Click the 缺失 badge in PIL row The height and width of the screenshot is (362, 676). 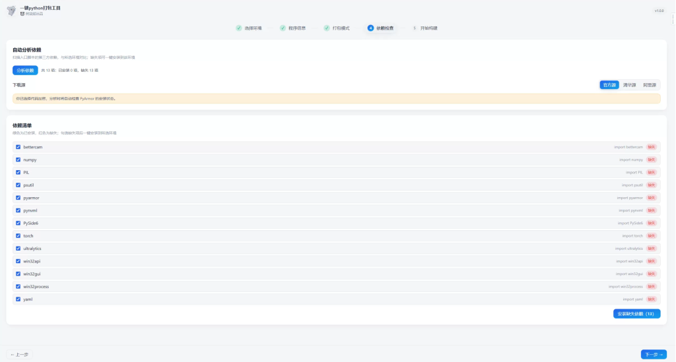tap(652, 173)
